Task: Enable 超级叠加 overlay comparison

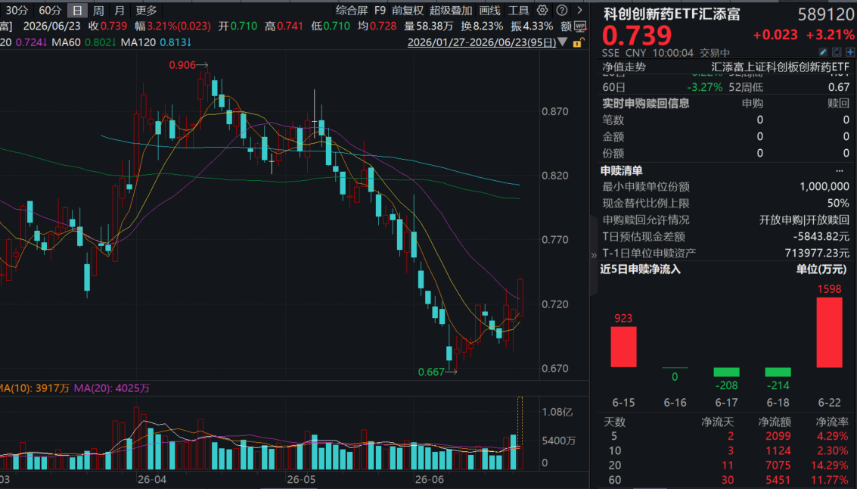Action: 451,11
